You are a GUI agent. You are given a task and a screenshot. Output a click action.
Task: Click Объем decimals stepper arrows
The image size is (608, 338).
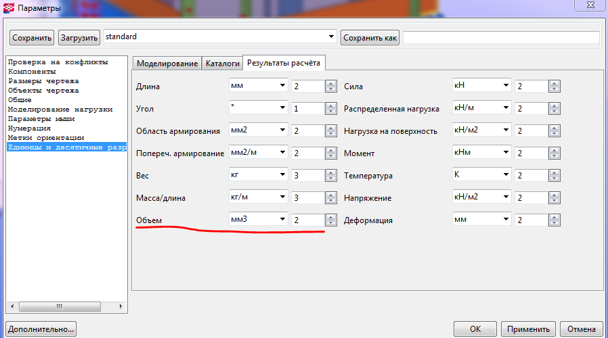[331, 220]
